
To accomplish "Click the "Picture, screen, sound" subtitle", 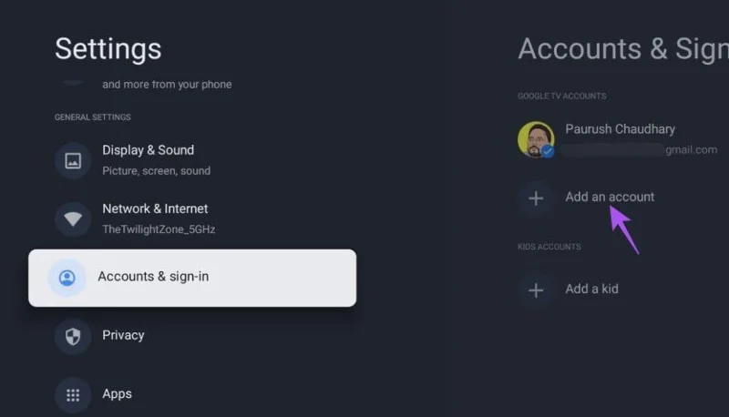I will click(156, 171).
